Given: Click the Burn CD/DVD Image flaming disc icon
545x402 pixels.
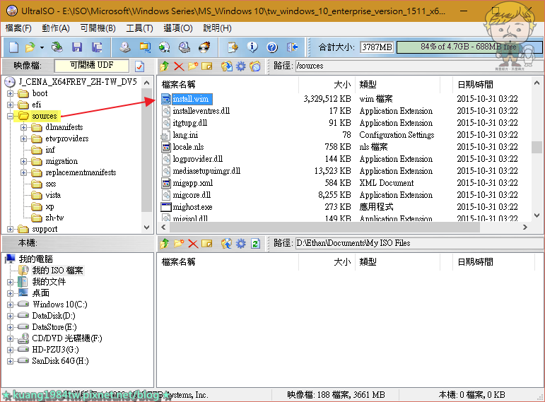Looking at the screenshot, I should [x=204, y=47].
